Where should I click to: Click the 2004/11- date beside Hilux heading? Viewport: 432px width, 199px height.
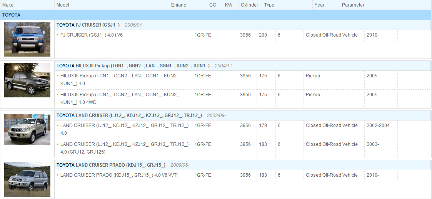pyautogui.click(x=224, y=66)
